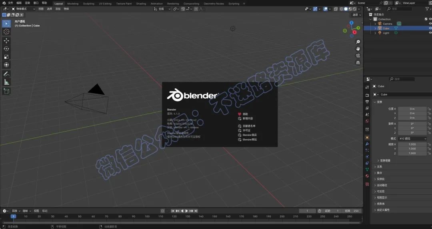Image resolution: width=432 pixels, height=229 pixels.
Task: Open the Object Data green triangle tab
Action: (x=367, y=169)
